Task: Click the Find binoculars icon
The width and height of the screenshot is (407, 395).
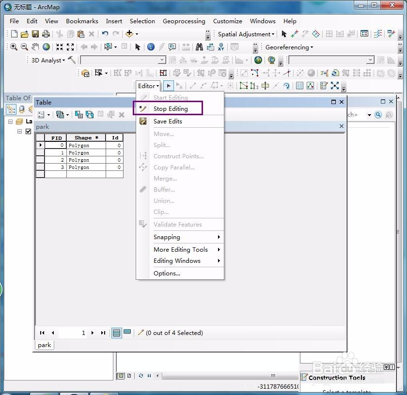Action: point(199,46)
